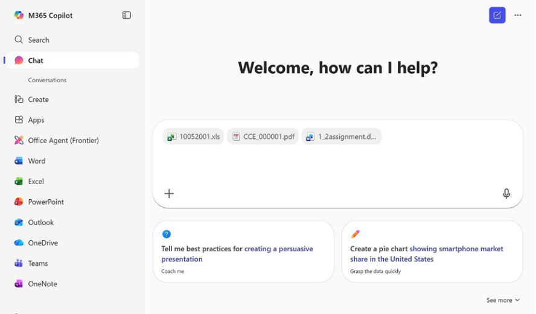Click the Apps grid icon
536x314 pixels.
tap(19, 120)
